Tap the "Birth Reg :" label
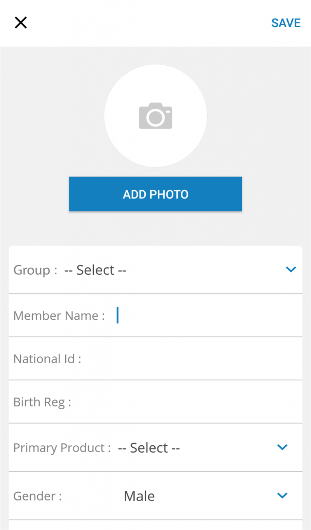 click(42, 402)
